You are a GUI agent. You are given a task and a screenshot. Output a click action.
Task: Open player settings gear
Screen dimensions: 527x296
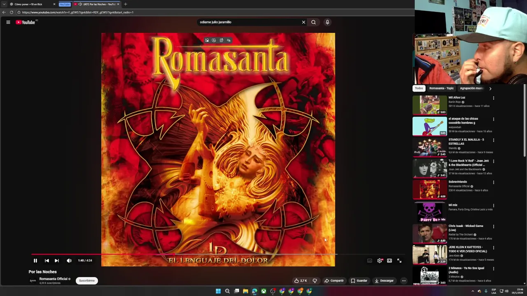click(x=380, y=261)
